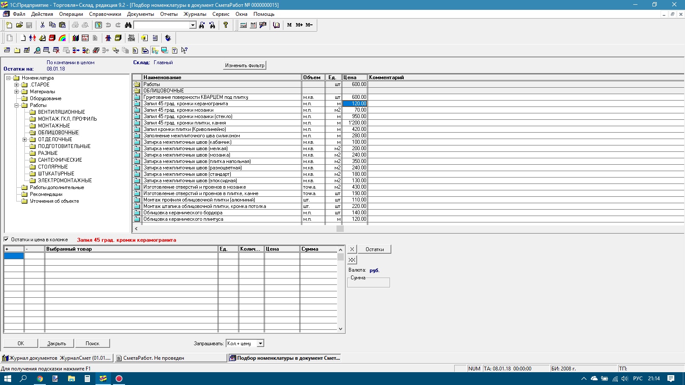Open the 'Запрашивать' dropdown list

(x=260, y=344)
